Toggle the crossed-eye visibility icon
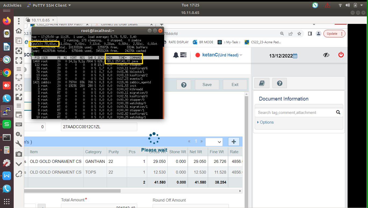Screen dimensions: 368x208 click(x=326, y=55)
